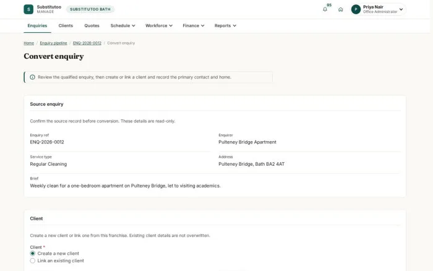Click the Office Administrator role label
The image size is (433, 271).
coord(380,12)
